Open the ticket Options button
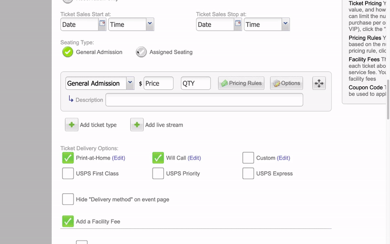Viewport: 390px width, 244px height. point(286,83)
